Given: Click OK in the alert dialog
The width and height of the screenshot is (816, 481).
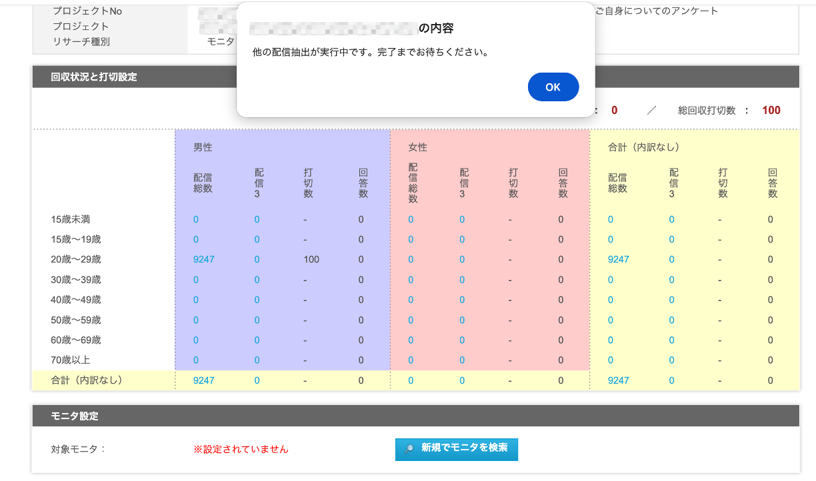Looking at the screenshot, I should [553, 87].
